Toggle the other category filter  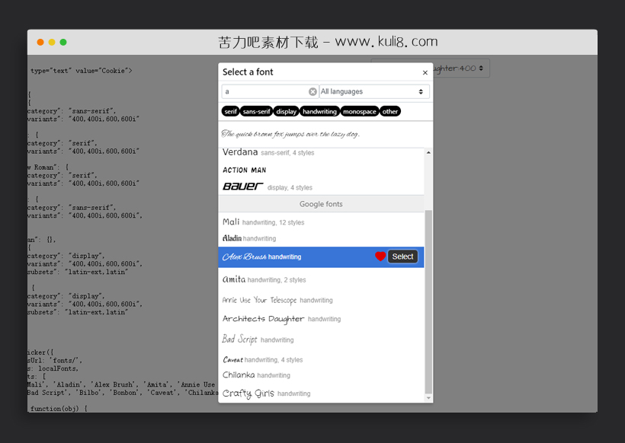(x=390, y=112)
